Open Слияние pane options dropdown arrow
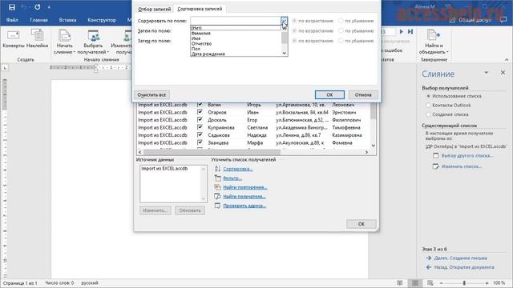The height and width of the screenshot is (288, 513). [487, 73]
